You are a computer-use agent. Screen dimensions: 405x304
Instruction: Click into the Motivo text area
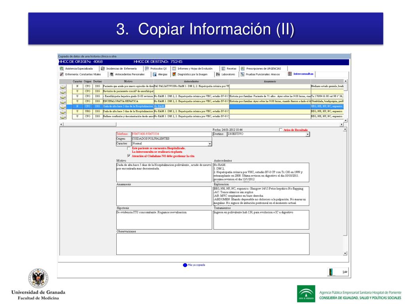tap(164, 173)
